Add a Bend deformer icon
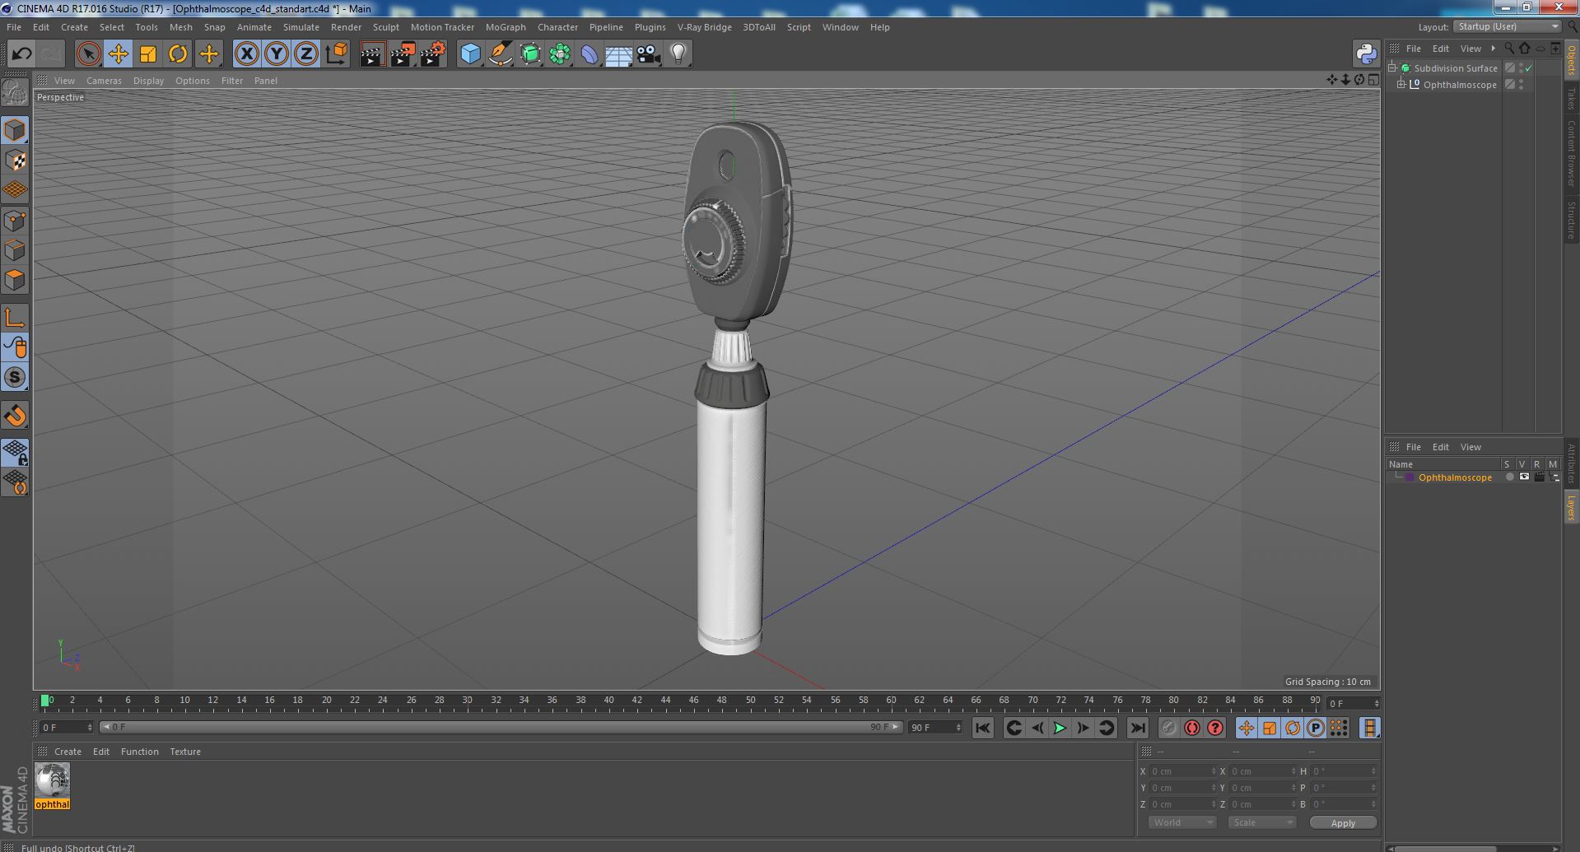This screenshot has height=852, width=1580. tap(590, 54)
